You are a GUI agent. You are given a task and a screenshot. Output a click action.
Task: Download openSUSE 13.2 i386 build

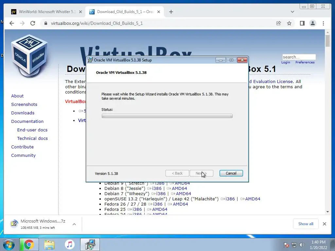click(230, 199)
